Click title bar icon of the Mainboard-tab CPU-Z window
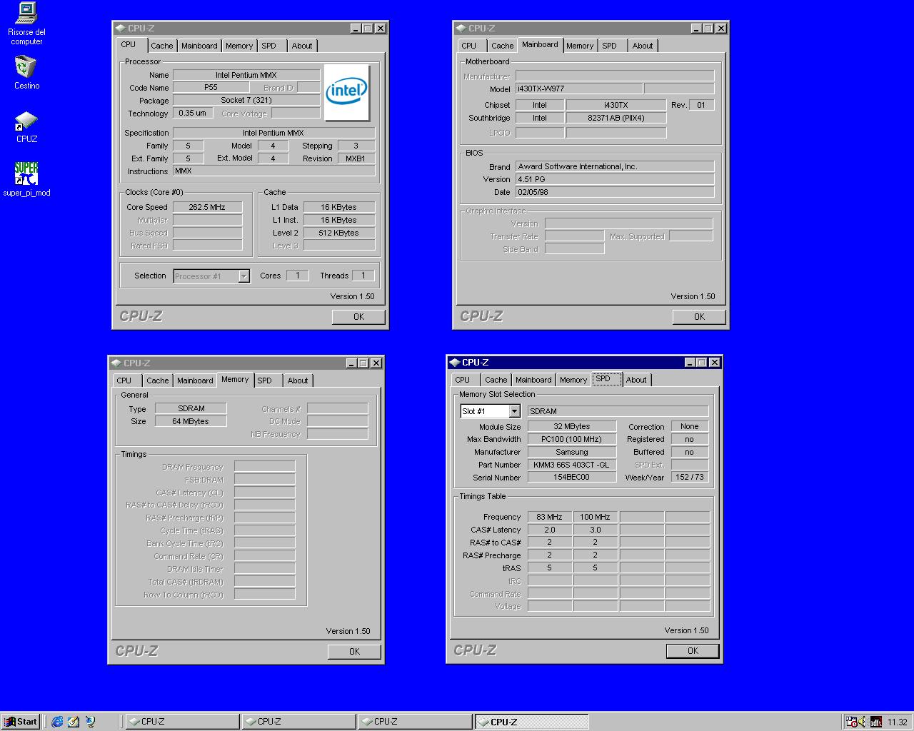Viewport: 914px width, 731px height. point(461,29)
